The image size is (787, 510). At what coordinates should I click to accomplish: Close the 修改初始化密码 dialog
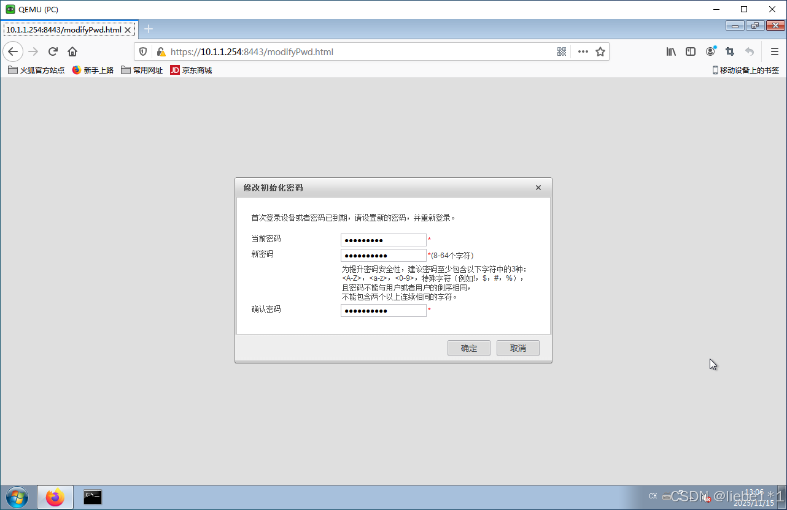[538, 188]
